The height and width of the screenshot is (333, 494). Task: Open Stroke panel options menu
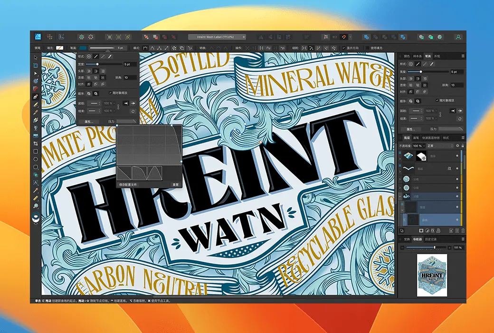pos(463,56)
